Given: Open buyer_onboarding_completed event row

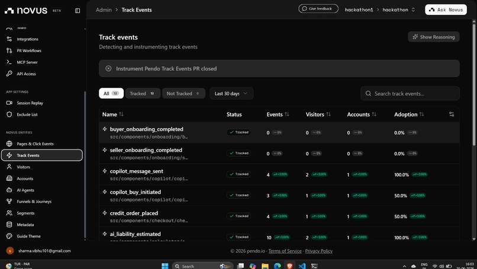Looking at the screenshot, I should coord(279,132).
